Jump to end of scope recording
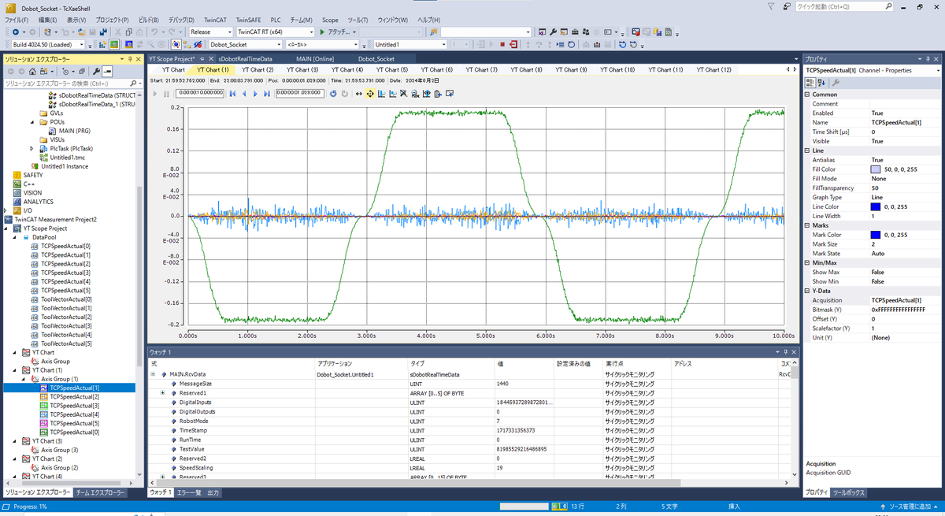Screen dimensions: 945x516 (x=267, y=93)
